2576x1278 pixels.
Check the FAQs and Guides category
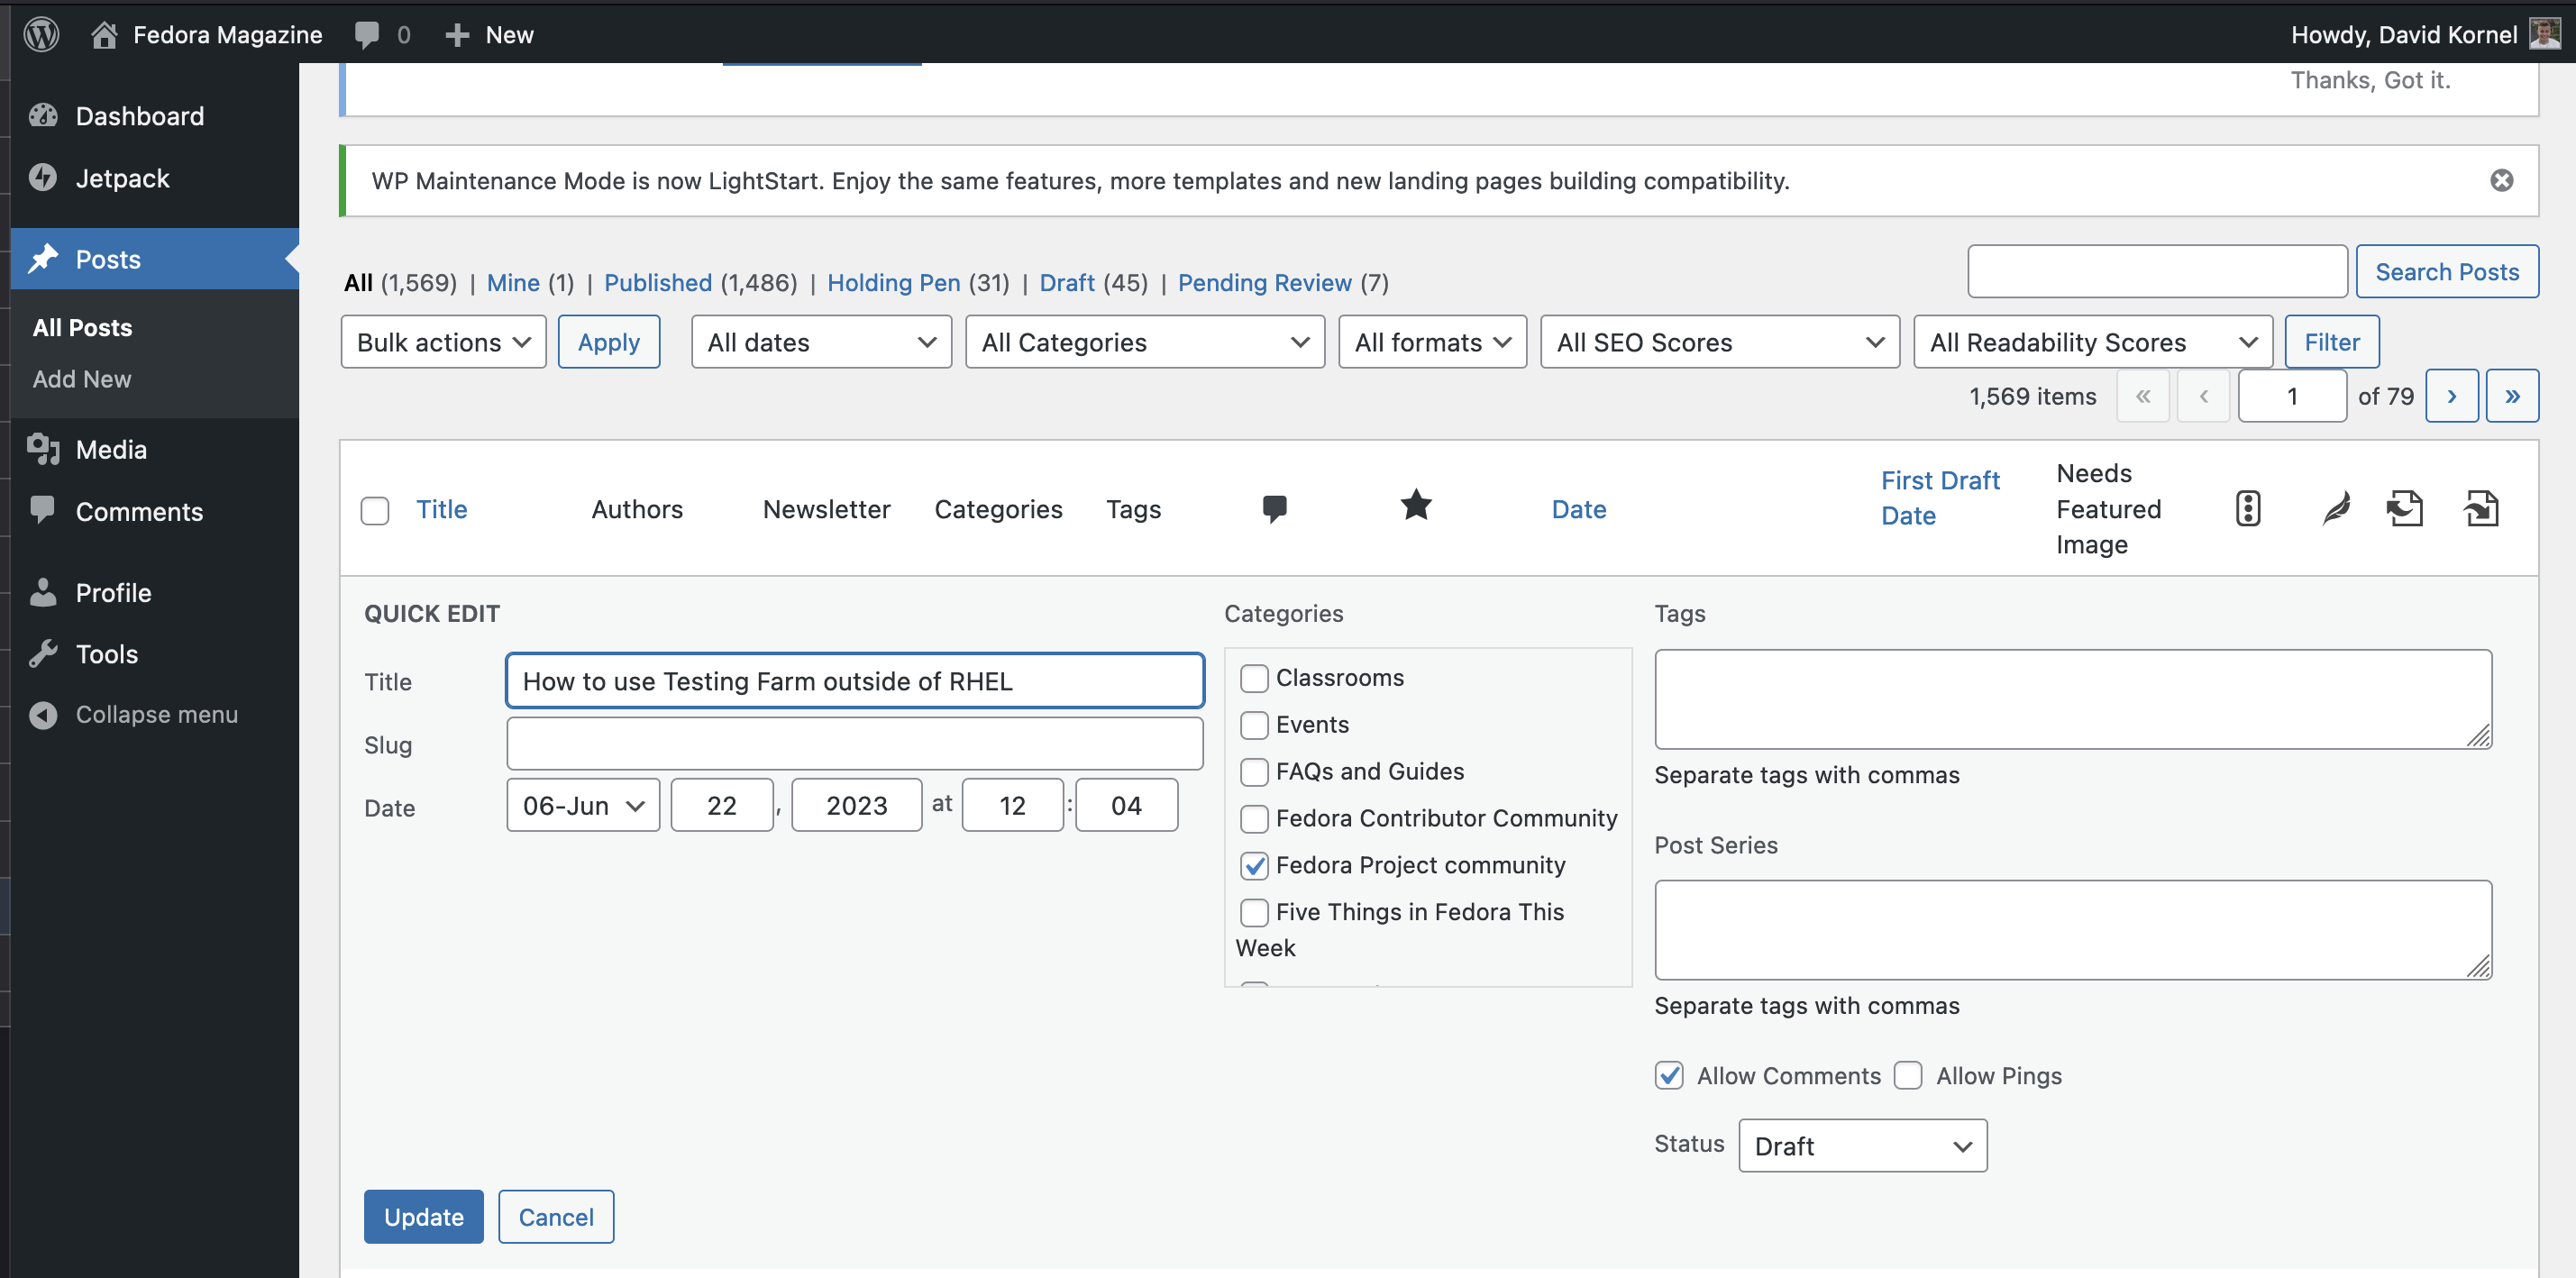point(1254,772)
